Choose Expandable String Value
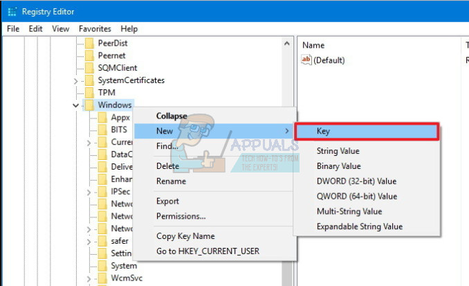 (x=367, y=226)
